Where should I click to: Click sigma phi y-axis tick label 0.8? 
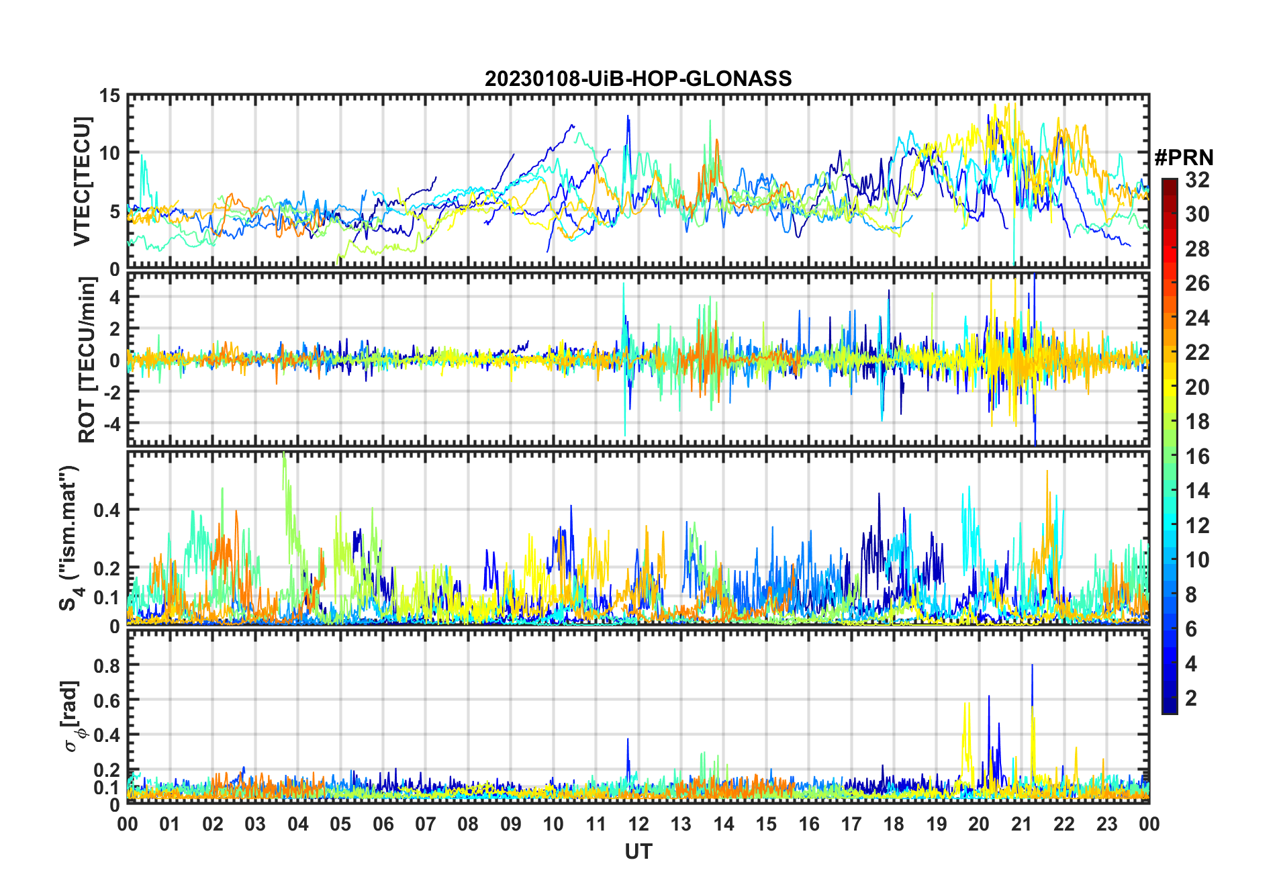pos(107,665)
